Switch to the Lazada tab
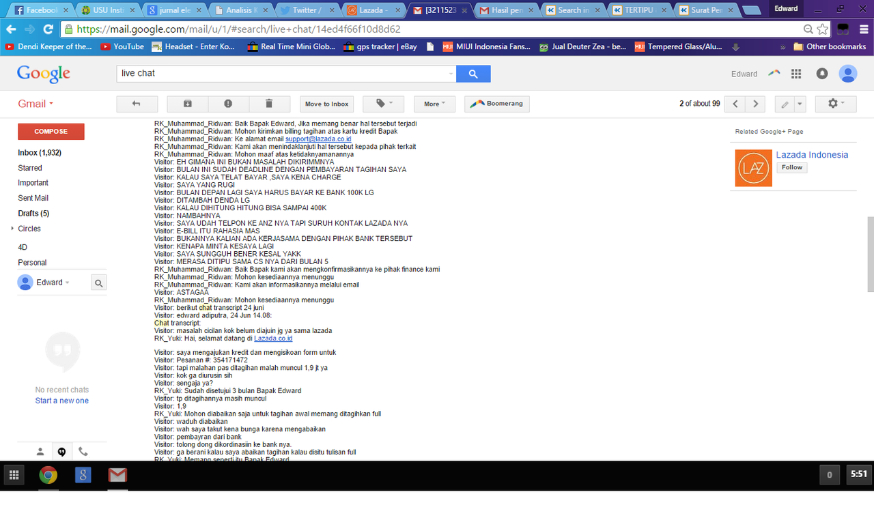This screenshot has height=505, width=874. coord(373,10)
